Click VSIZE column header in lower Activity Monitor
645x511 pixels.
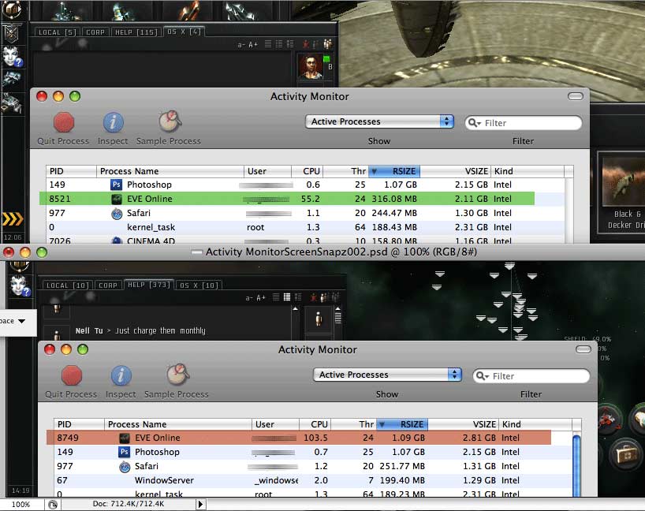[463, 424]
